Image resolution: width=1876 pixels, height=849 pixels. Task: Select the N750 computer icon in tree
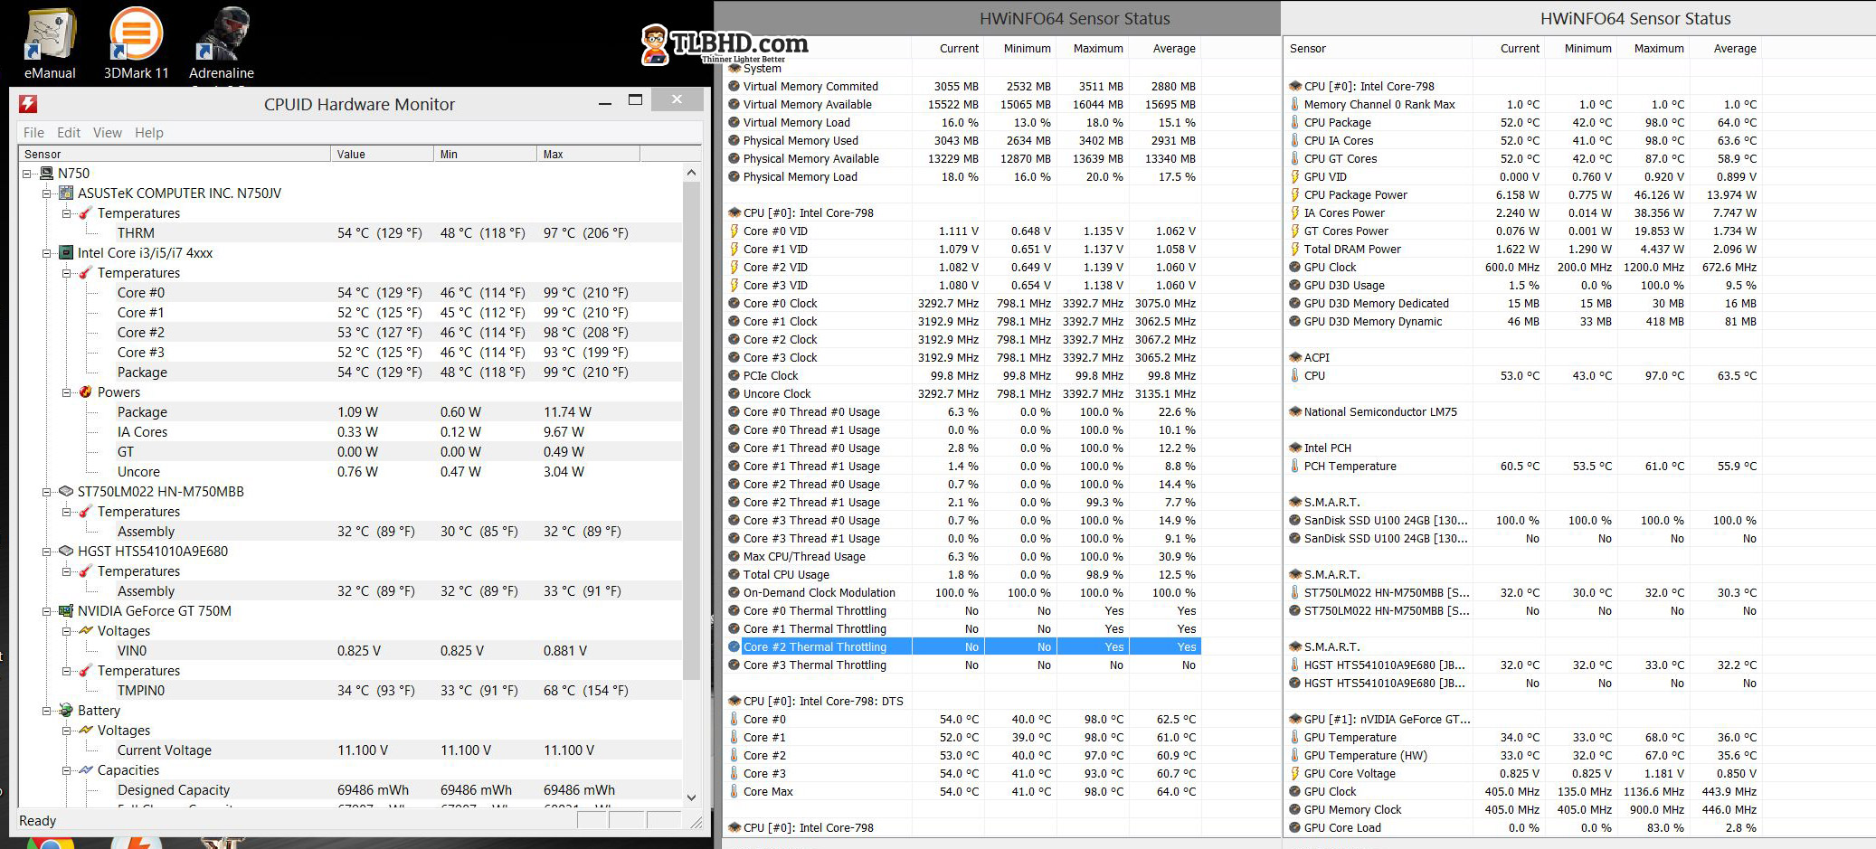coord(47,174)
